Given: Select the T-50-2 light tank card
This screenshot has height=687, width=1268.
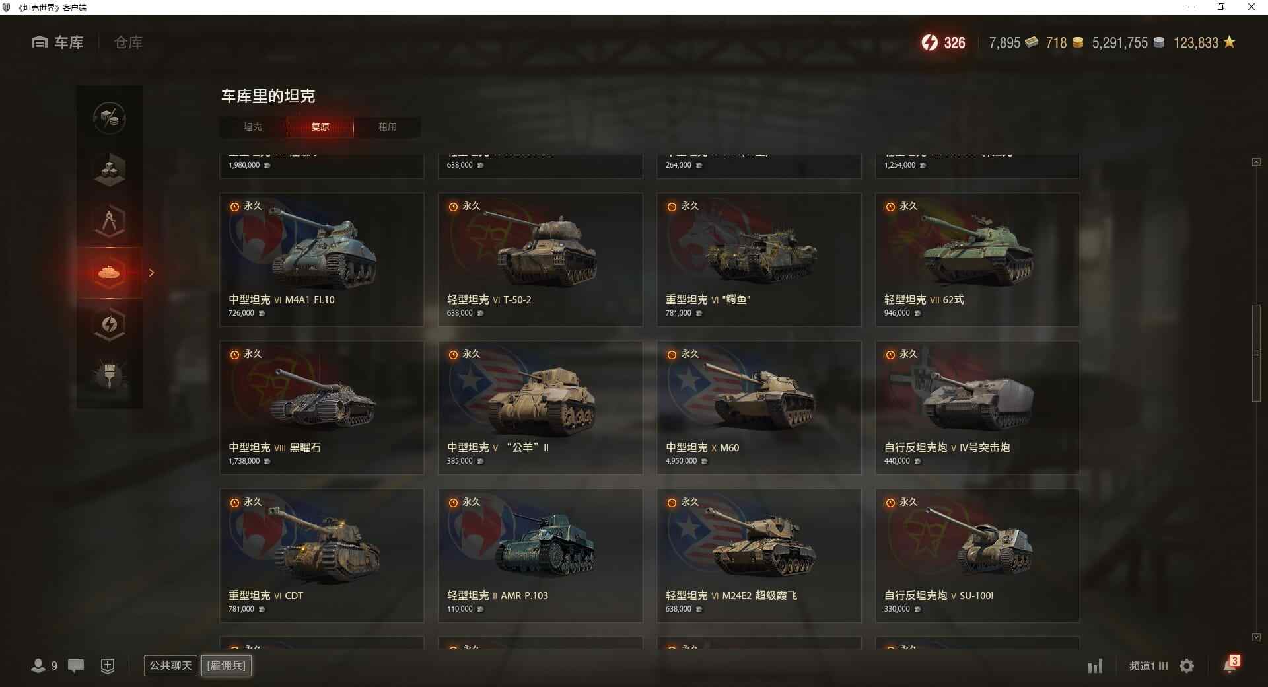Looking at the screenshot, I should [x=540, y=260].
